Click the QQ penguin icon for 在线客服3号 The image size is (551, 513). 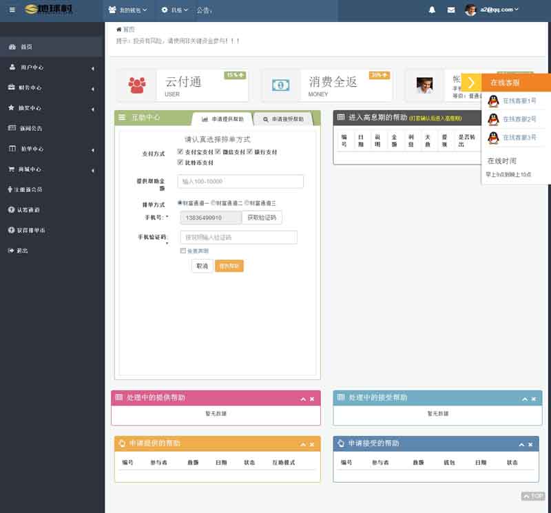click(x=493, y=138)
